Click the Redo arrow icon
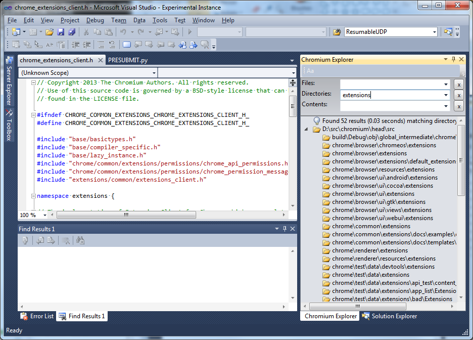473x340 pixels. tap(141, 32)
